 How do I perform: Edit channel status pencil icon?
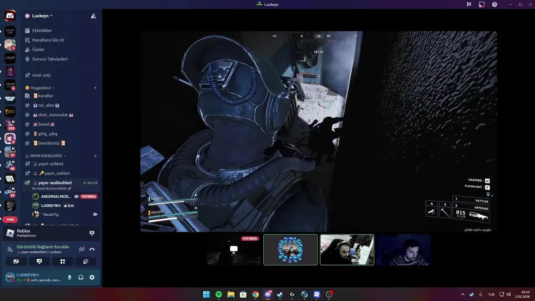pos(70,189)
